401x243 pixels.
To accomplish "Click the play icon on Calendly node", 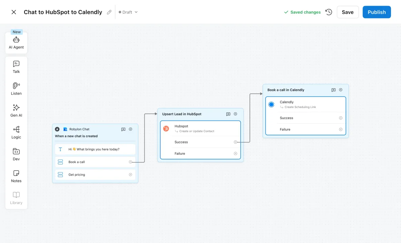I will 341,90.
